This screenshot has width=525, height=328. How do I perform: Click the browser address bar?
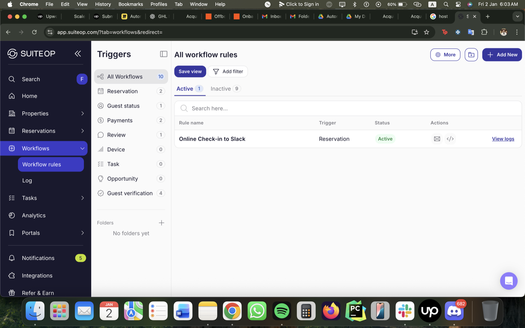231,32
